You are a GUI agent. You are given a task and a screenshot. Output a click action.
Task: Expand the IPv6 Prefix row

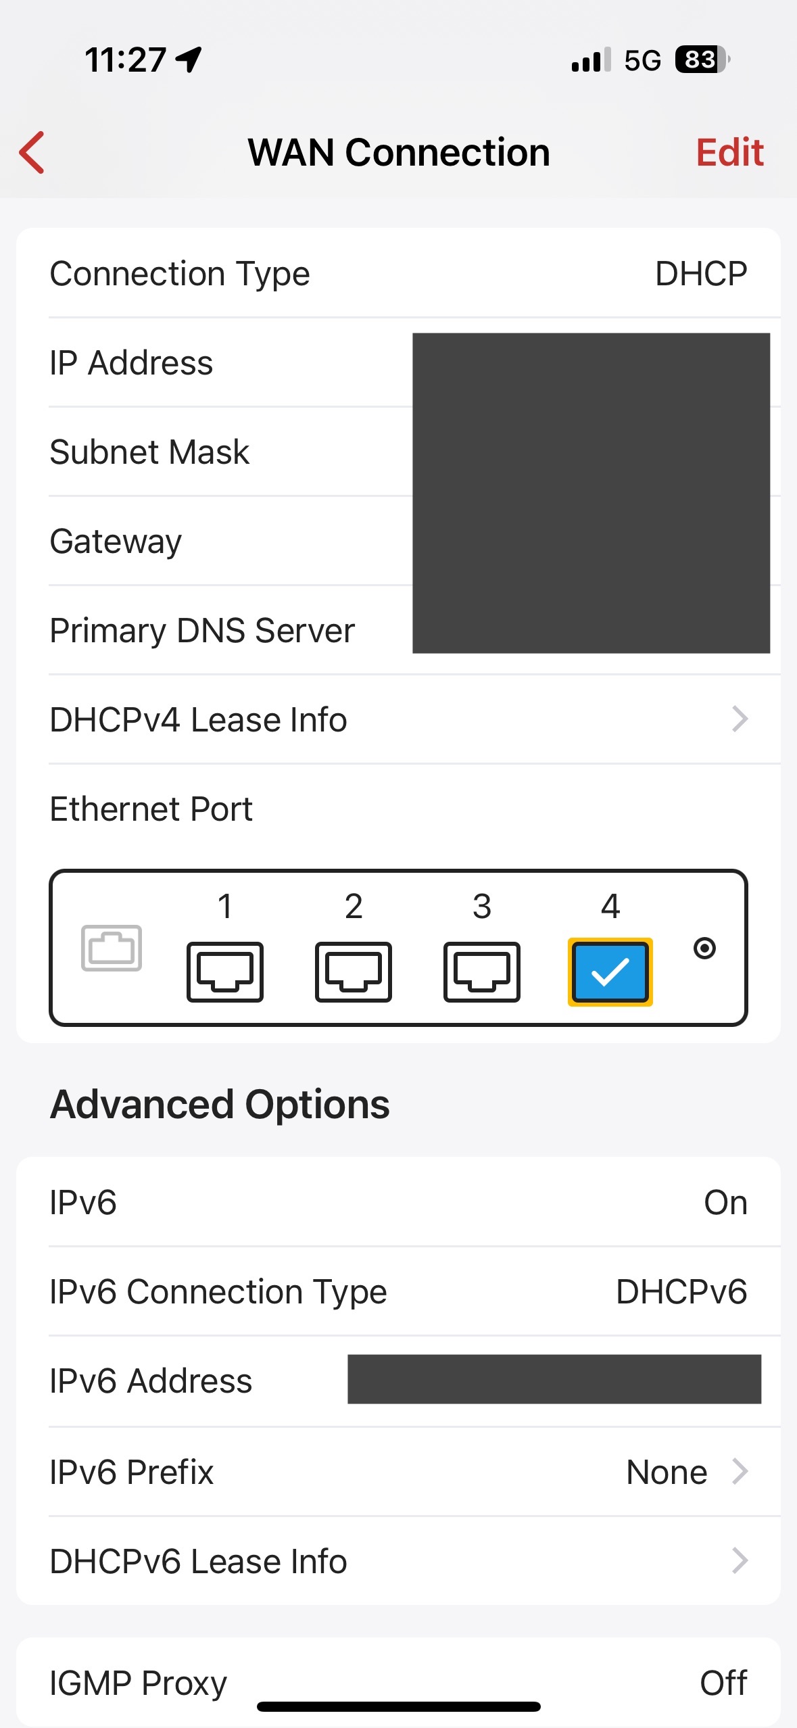398,1472
